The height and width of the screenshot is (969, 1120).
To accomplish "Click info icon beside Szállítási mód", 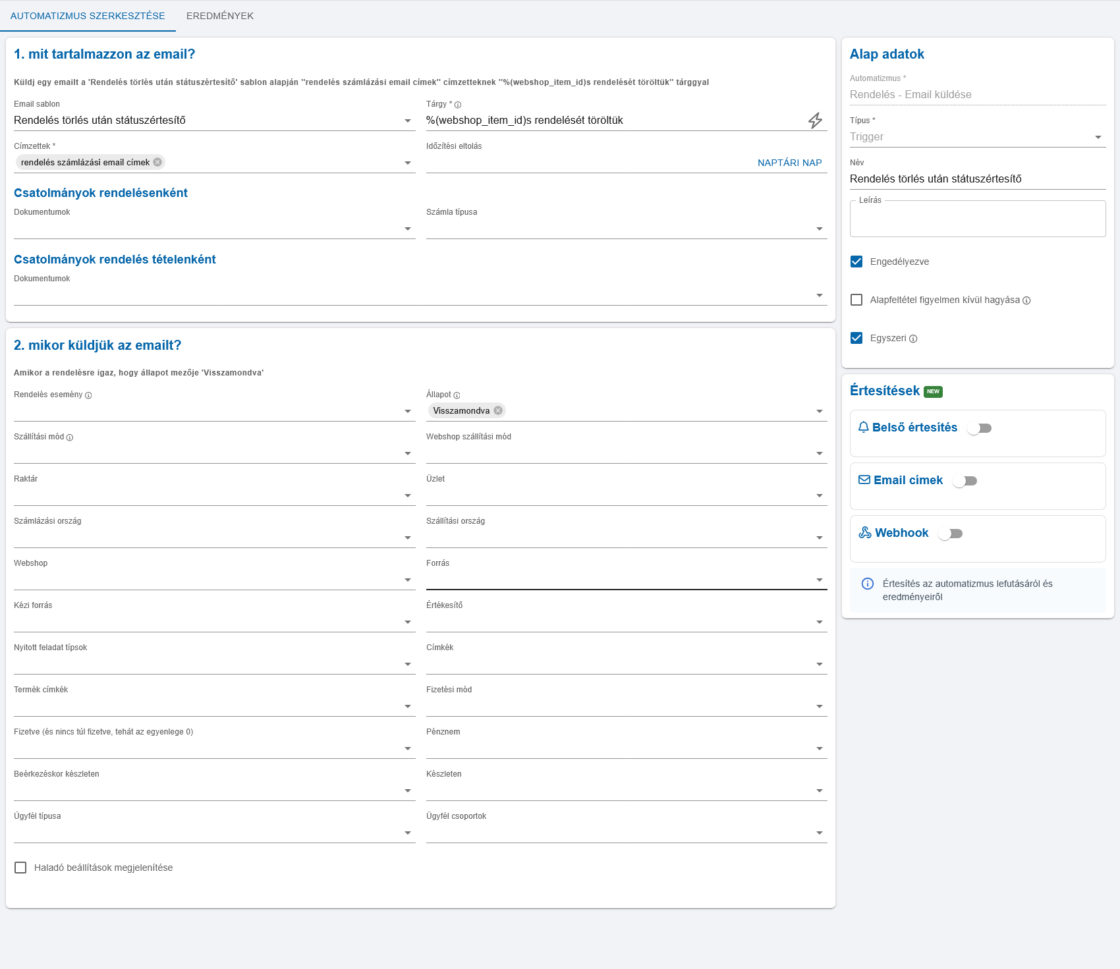I will [x=70, y=437].
